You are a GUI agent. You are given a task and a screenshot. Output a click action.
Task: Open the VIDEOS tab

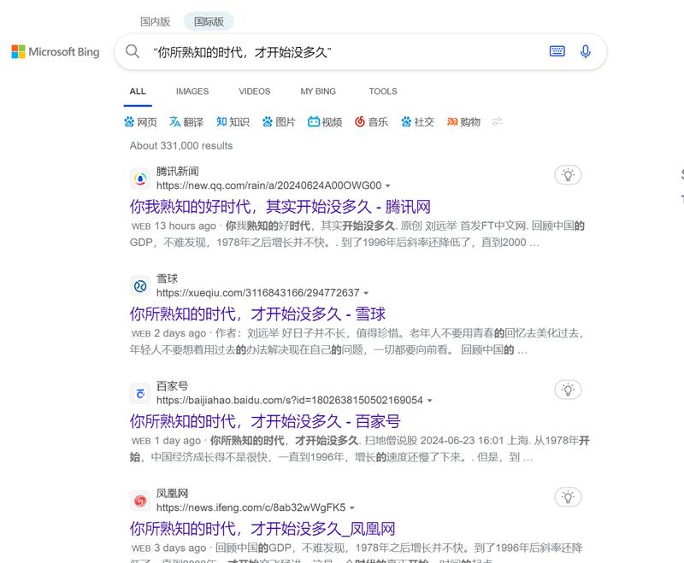[254, 91]
